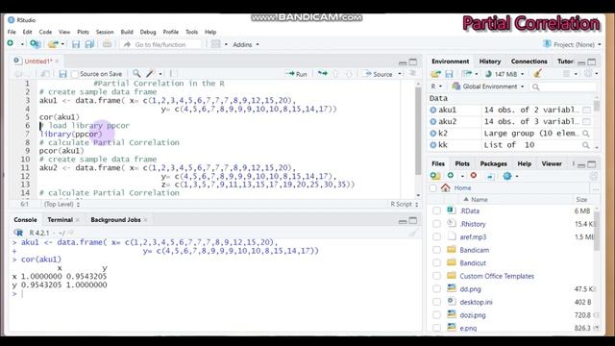The height and width of the screenshot is (346, 615).
Task: Inspect kk list using magnifier icon
Action: [x=586, y=145]
